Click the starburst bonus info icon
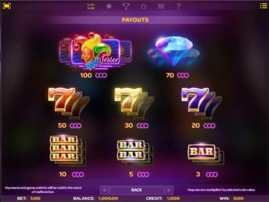 coord(109,7)
